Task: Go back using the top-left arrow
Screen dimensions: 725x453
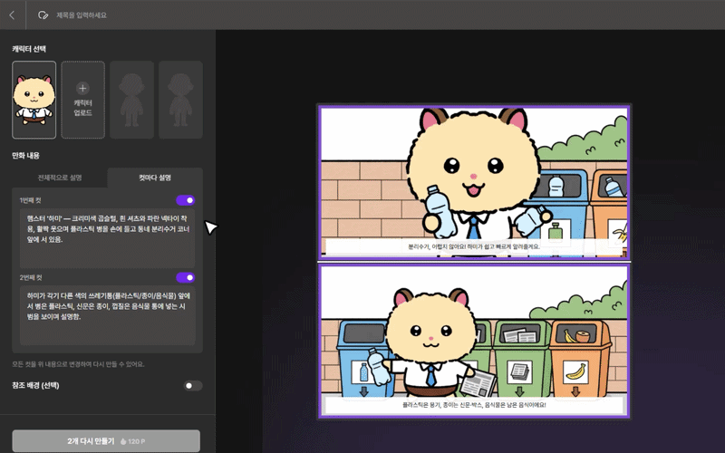Action: point(12,15)
